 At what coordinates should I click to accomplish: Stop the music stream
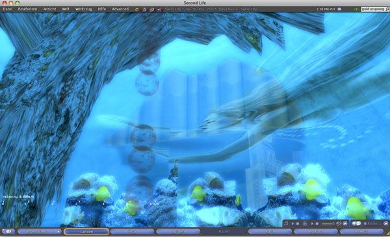coord(298,224)
